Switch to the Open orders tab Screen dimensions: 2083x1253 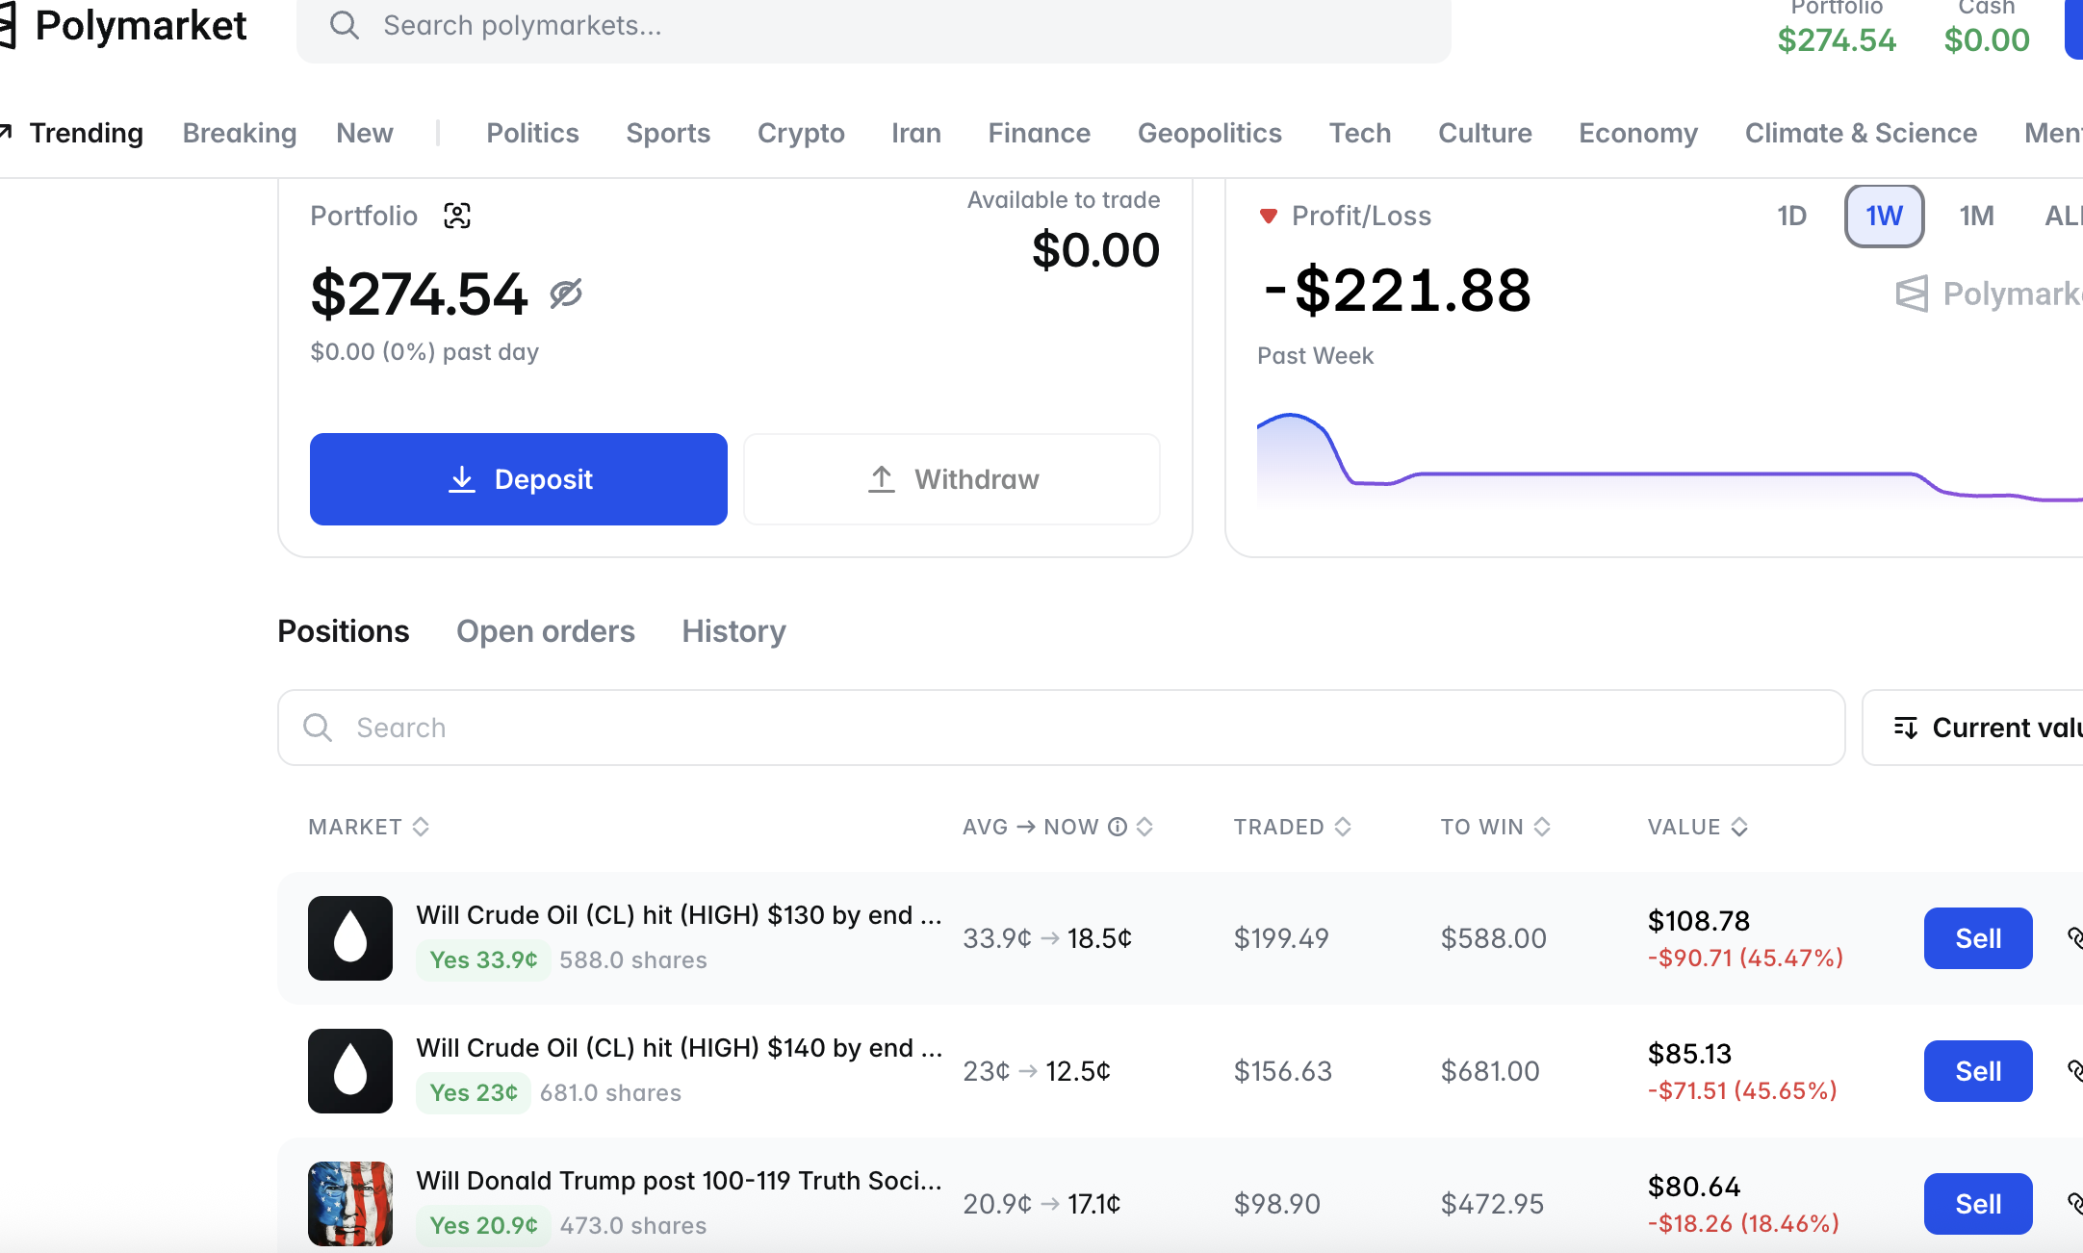point(545,631)
